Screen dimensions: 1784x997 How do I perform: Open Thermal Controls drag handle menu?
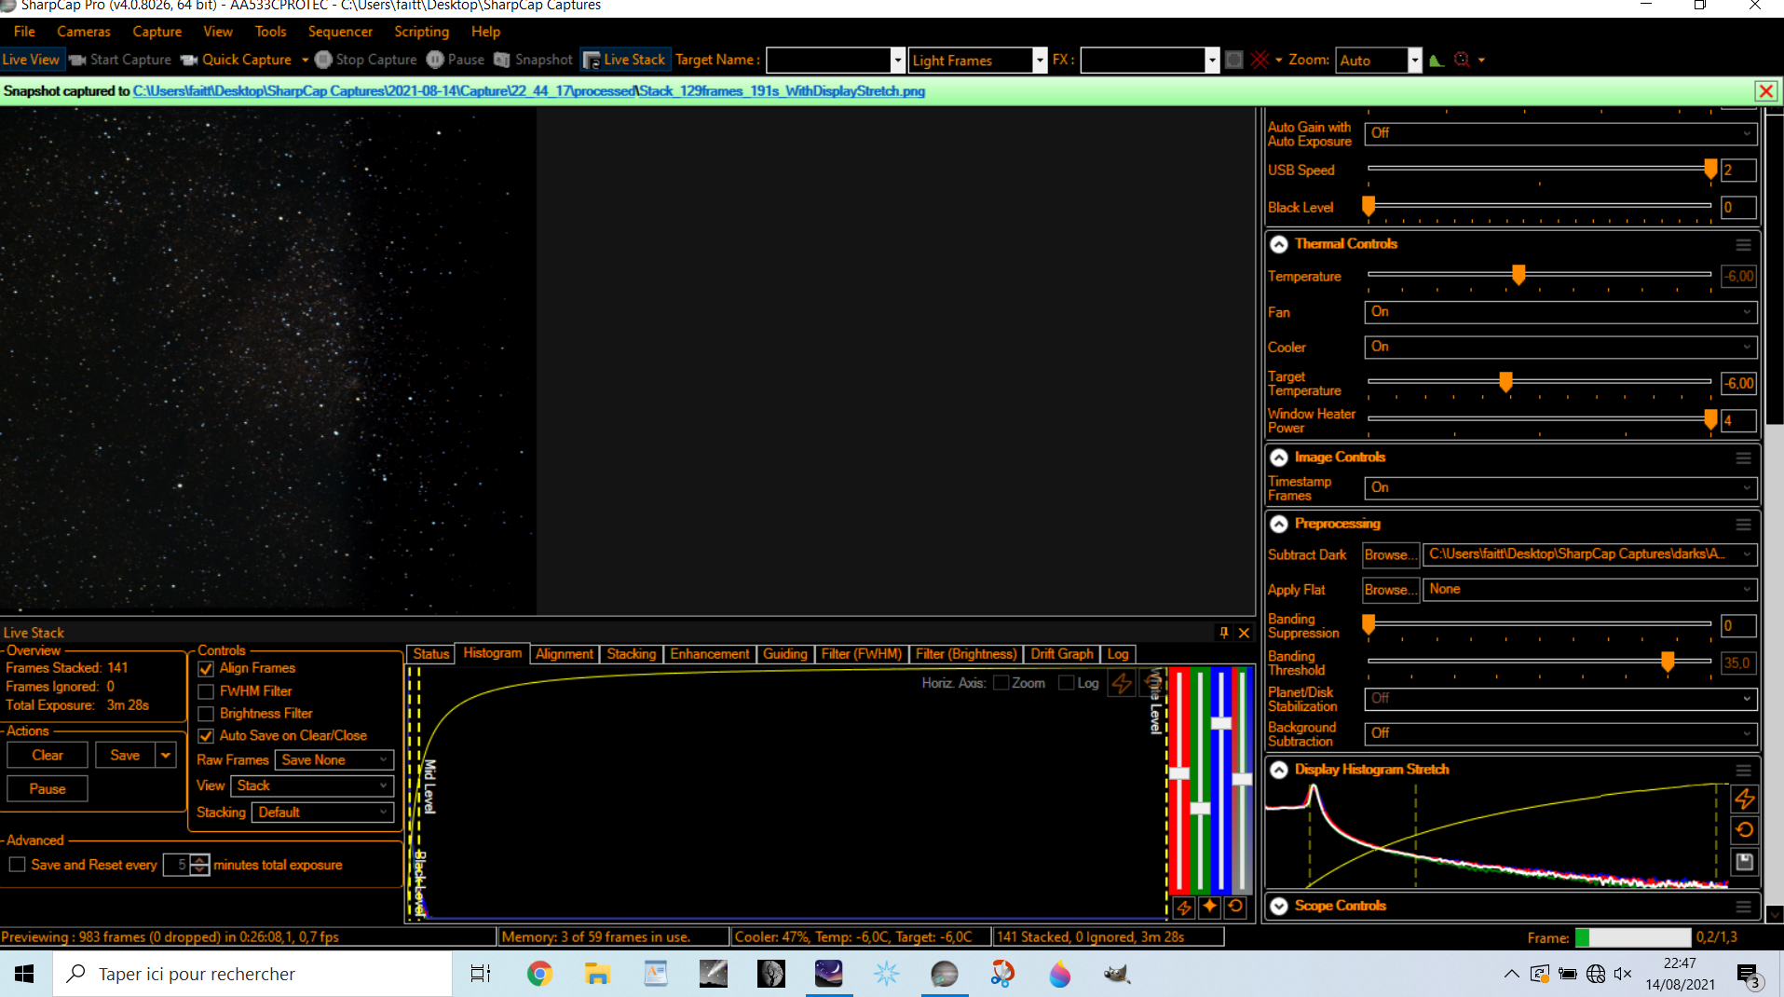[1743, 245]
